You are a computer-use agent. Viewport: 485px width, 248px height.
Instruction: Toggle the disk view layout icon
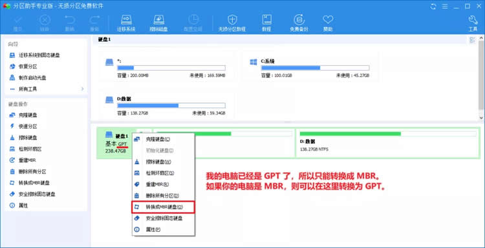[x=472, y=40]
